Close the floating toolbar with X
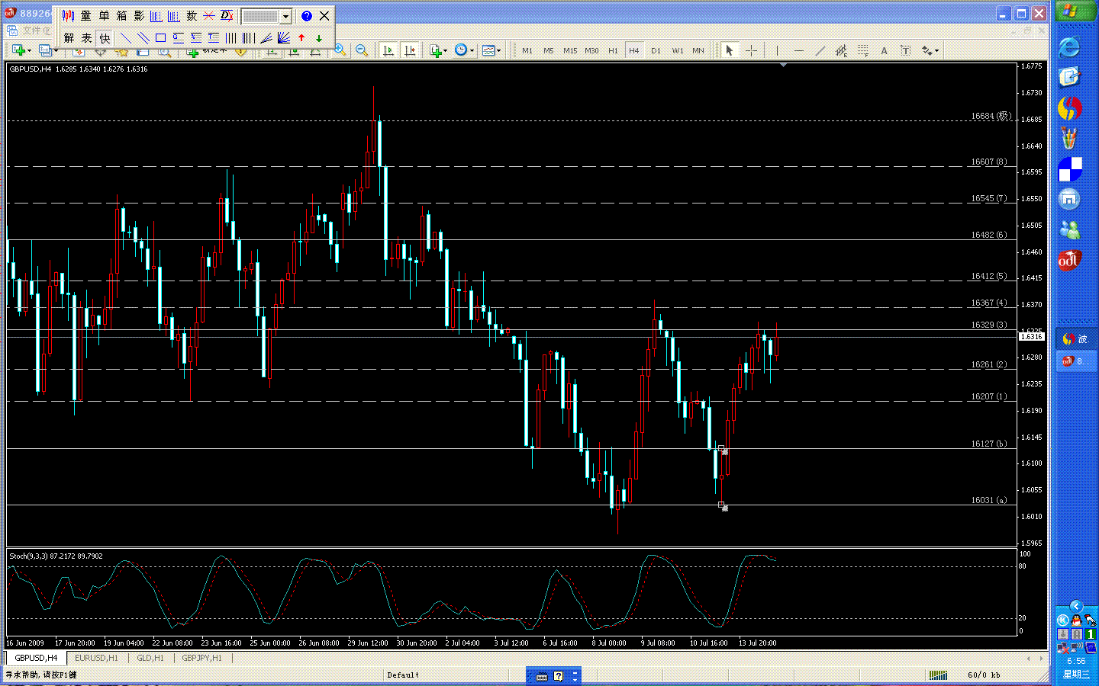The image size is (1099, 686). pos(324,16)
